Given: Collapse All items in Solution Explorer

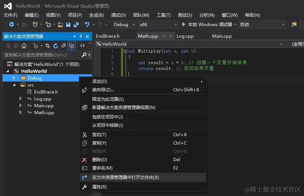Looking at the screenshot, I should (x=64, y=46).
